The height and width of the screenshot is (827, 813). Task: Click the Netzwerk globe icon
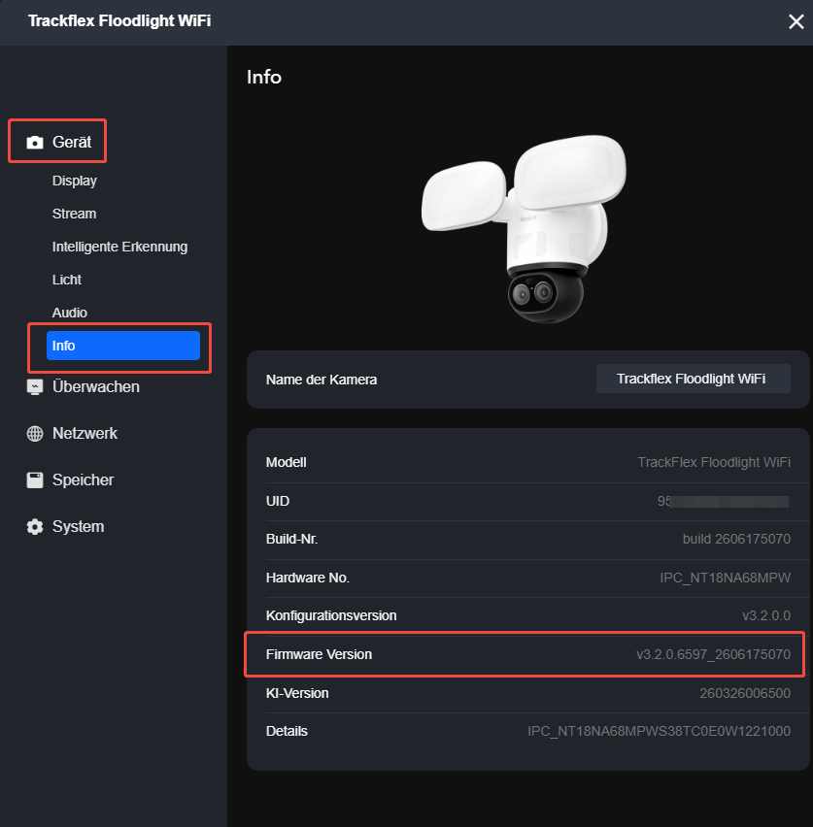click(35, 434)
